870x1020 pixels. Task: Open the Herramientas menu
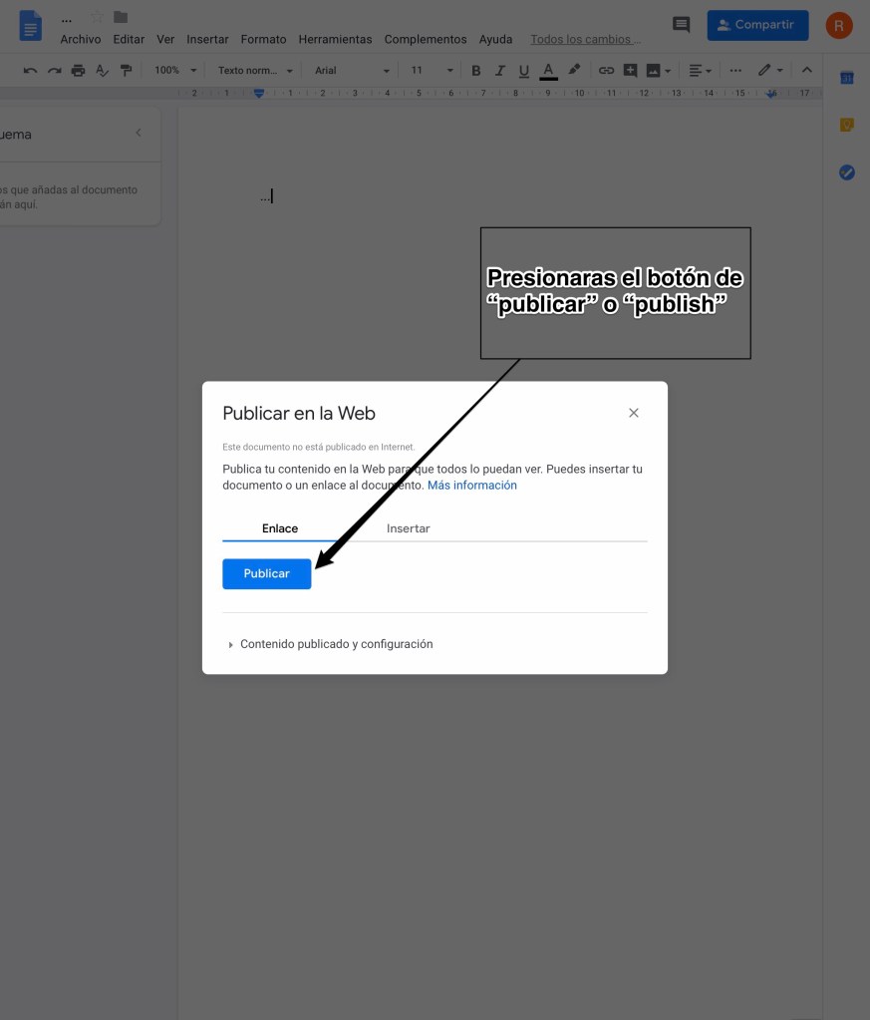(335, 40)
